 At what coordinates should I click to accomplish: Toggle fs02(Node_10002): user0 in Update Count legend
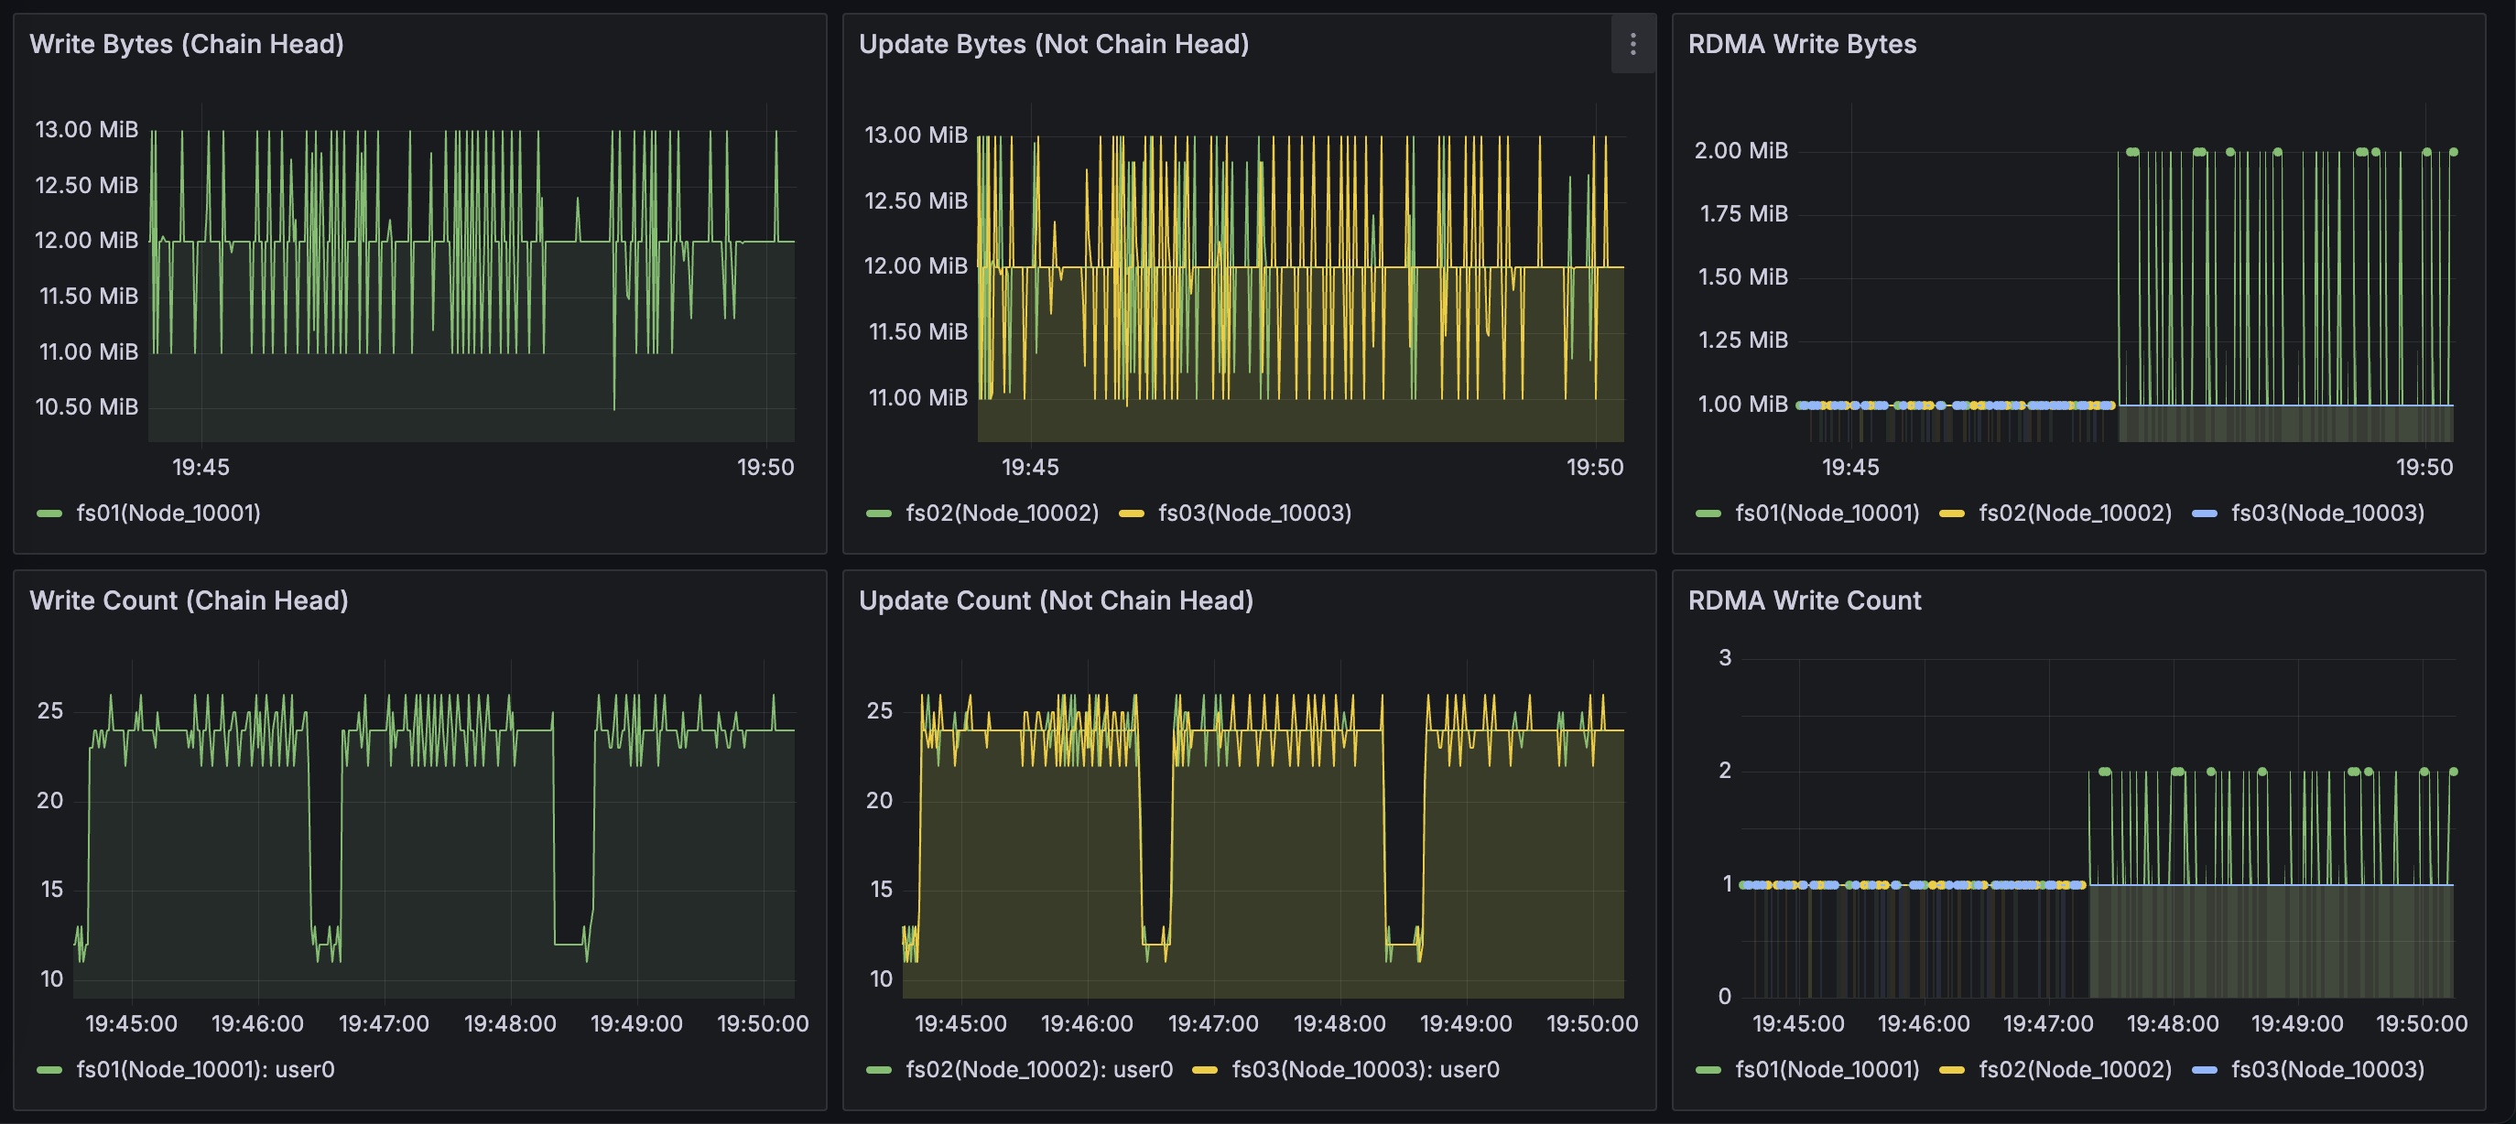[1039, 1069]
